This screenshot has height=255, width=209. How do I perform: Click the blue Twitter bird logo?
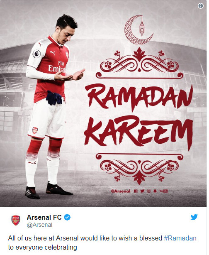(194, 217)
